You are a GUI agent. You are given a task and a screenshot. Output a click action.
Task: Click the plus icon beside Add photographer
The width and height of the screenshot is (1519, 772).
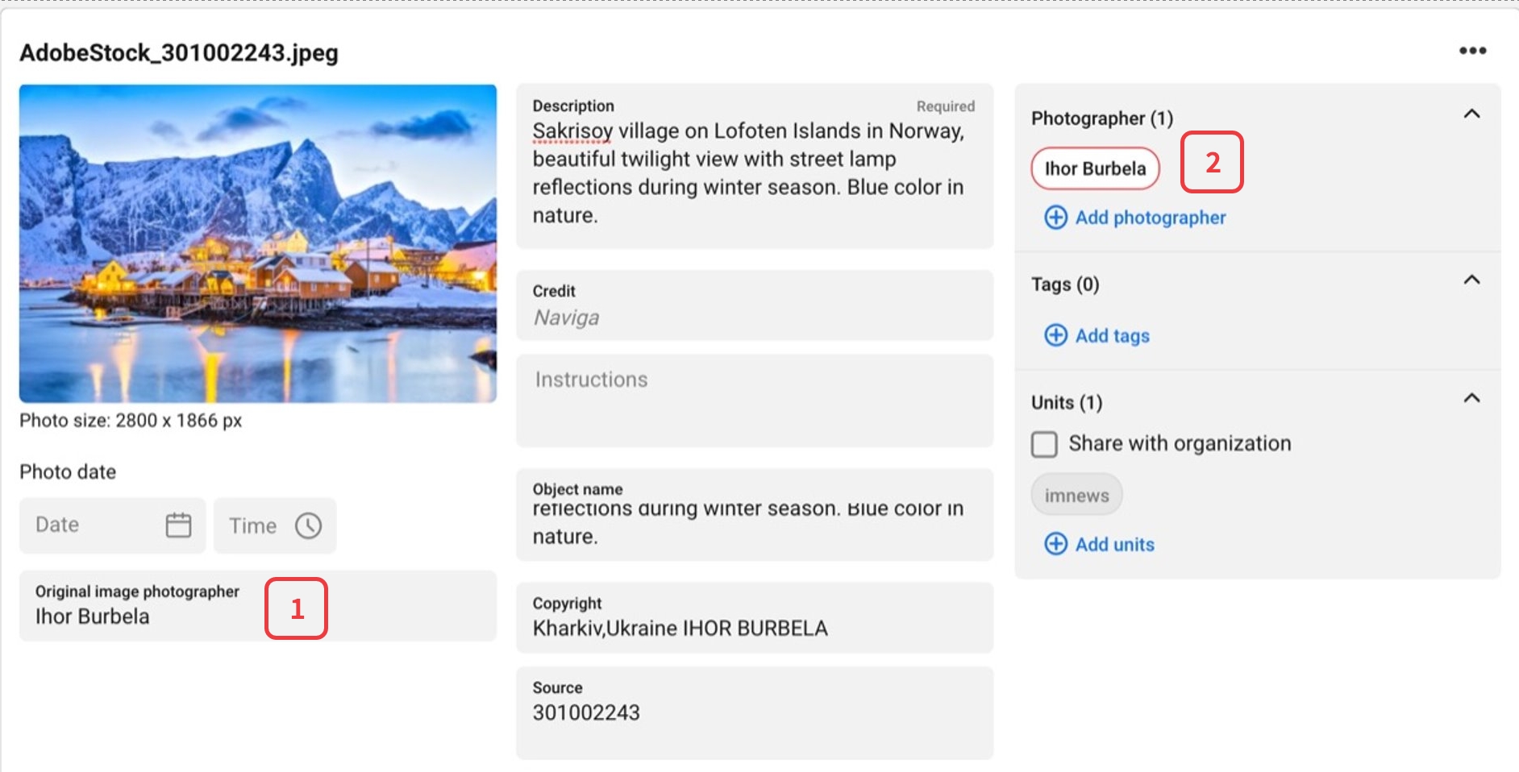(1055, 218)
